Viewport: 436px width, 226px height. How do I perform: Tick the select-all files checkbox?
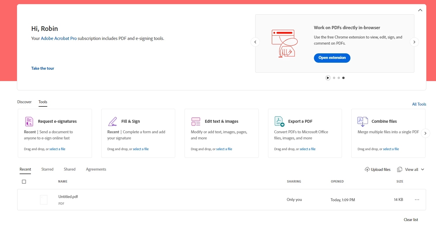[x=24, y=182]
